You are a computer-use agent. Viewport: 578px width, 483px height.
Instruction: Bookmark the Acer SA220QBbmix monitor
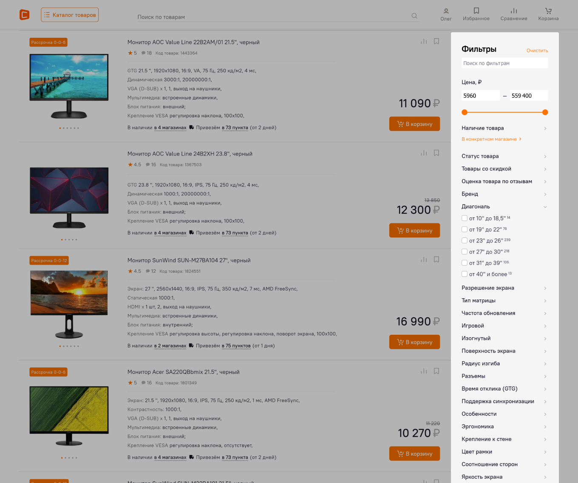click(x=436, y=371)
